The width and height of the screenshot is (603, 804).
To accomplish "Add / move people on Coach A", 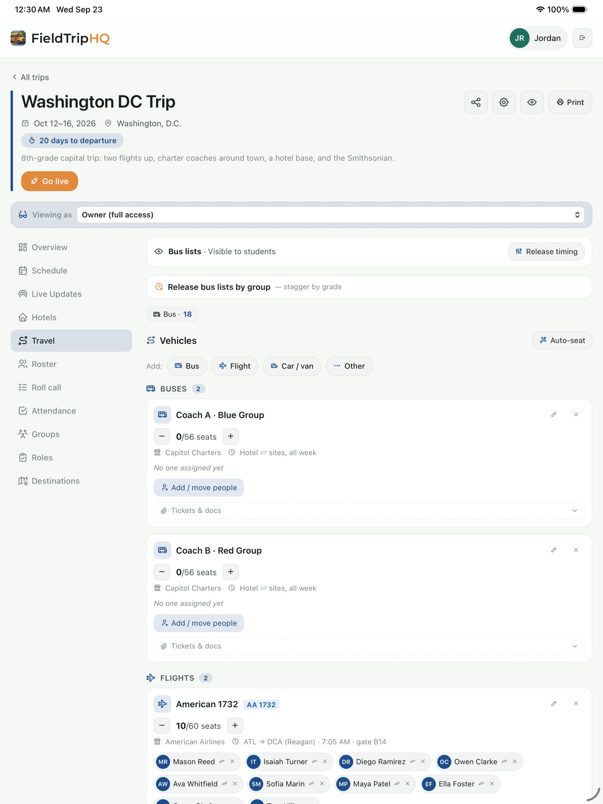I will point(199,488).
